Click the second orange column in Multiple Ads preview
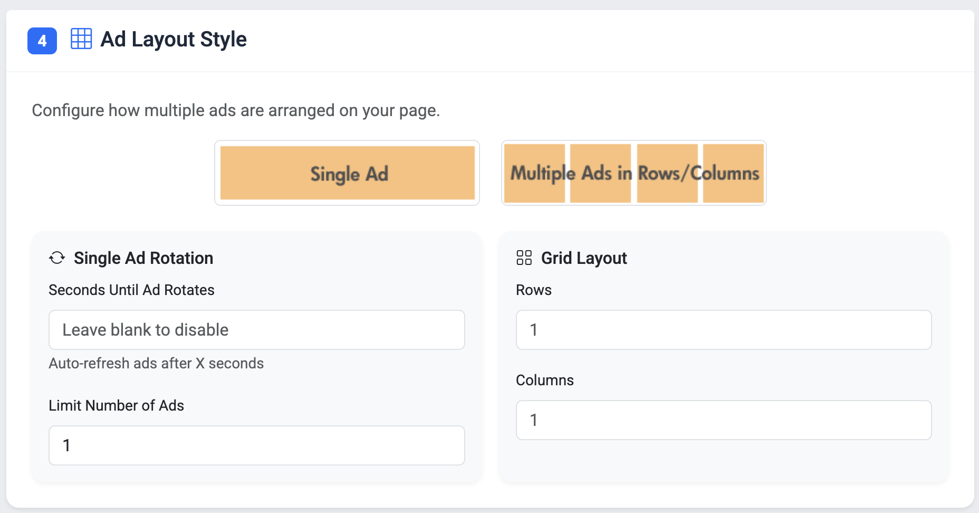979x513 pixels. click(600, 173)
